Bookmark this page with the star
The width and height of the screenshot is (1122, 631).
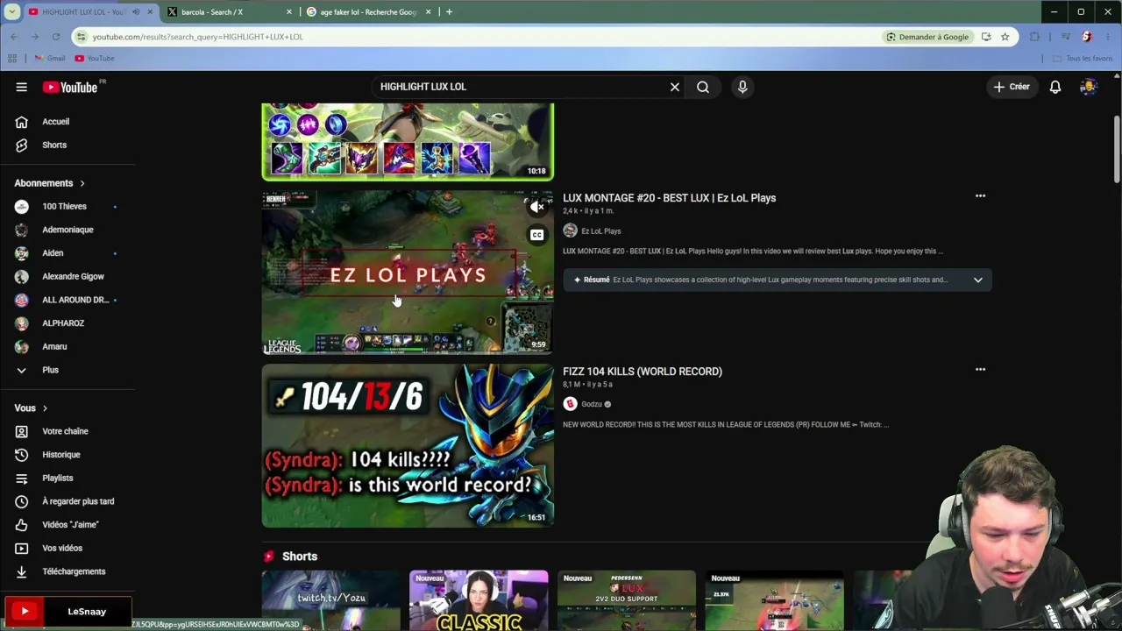(1005, 37)
